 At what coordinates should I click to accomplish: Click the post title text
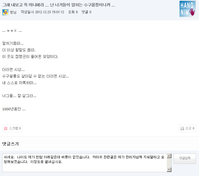[x=59, y=5]
